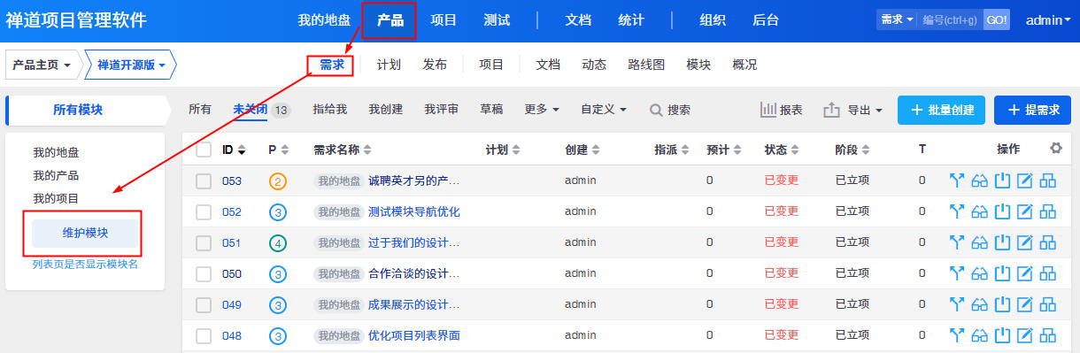
Task: Open story link 优化项目列表界面
Action: point(414,336)
